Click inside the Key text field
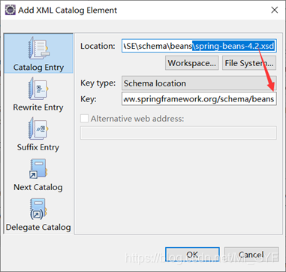 tap(199, 99)
